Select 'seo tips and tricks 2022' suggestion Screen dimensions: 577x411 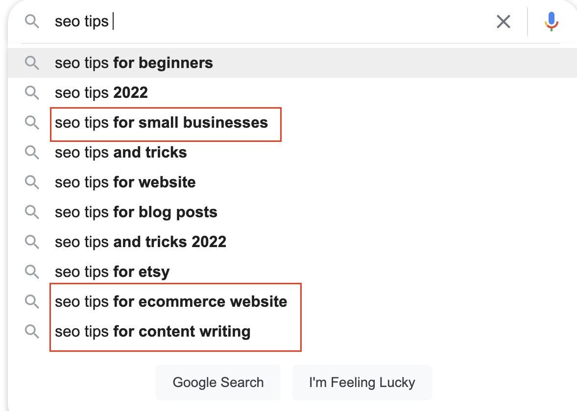click(x=141, y=242)
